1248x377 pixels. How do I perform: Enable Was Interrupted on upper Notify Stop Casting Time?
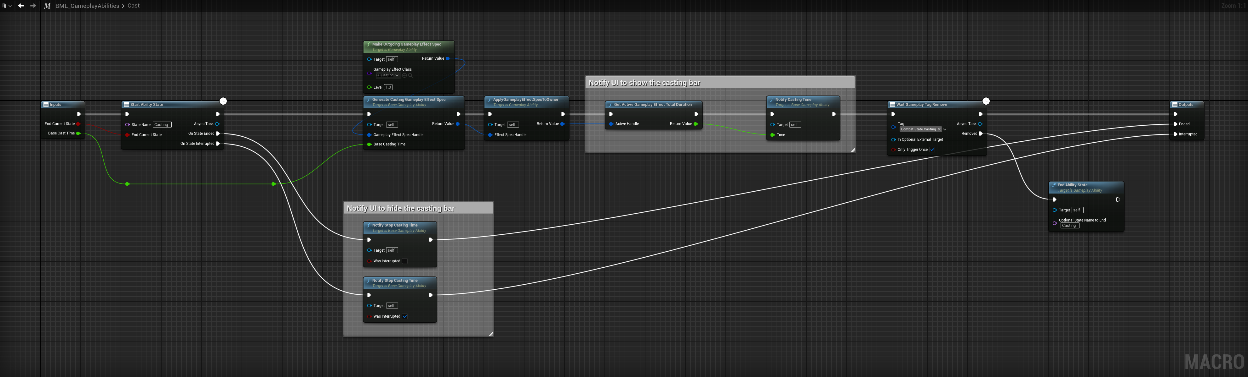[x=405, y=261]
